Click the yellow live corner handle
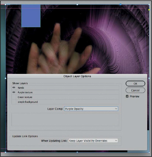Screen dimensions: 152x157 tap(149, 10)
